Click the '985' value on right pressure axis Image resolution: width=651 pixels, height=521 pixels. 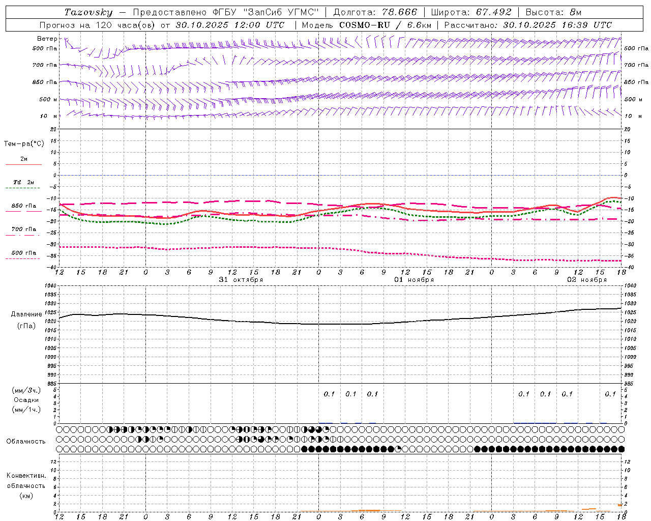[630, 384]
